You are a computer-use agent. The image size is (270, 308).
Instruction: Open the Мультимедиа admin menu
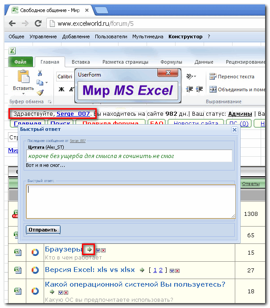147,36
